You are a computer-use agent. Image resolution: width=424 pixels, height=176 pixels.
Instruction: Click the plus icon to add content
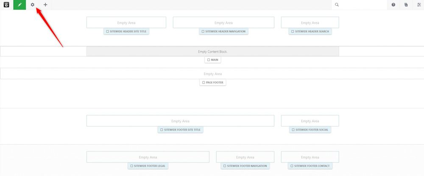coord(45,5)
